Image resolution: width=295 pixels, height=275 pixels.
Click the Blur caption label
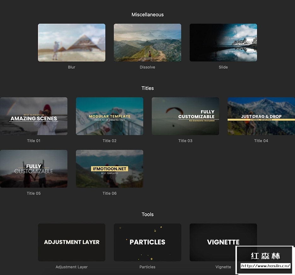coord(72,67)
